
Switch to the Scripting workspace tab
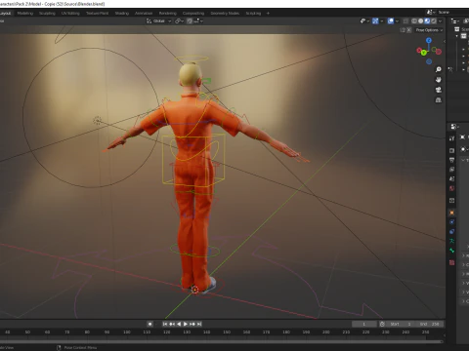pyautogui.click(x=253, y=14)
